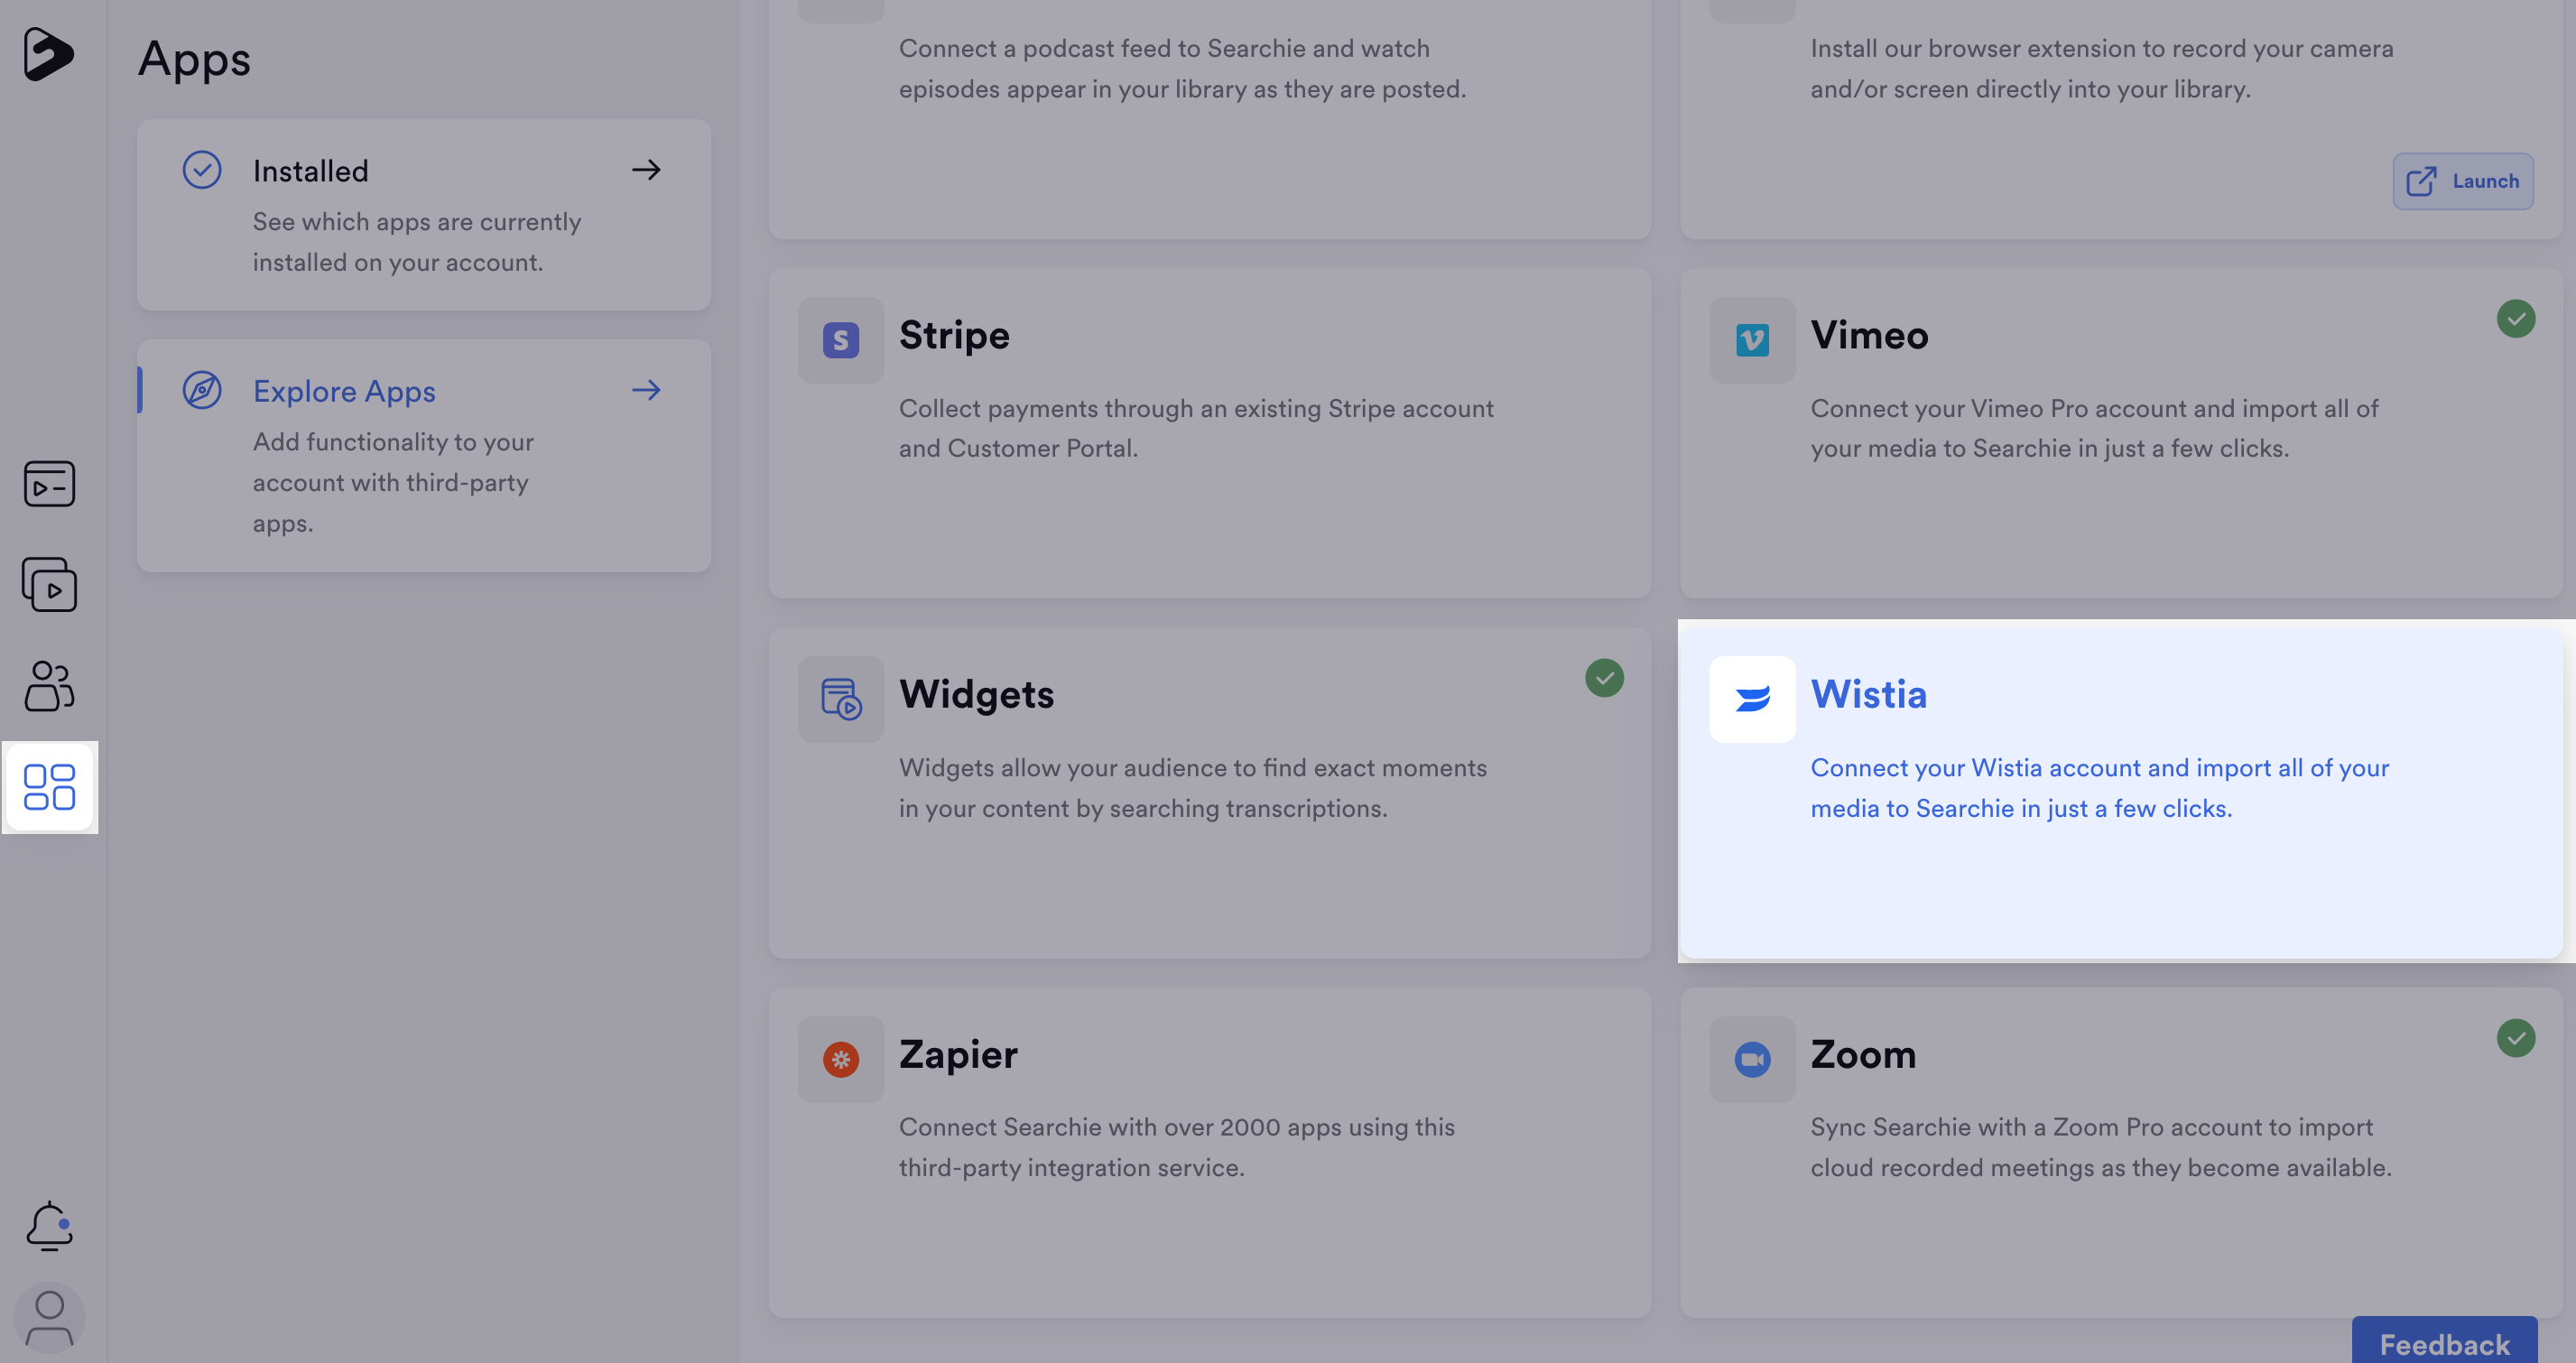Click the Wistia logo icon
Screen dimensions: 2576x1363
click(x=1752, y=699)
